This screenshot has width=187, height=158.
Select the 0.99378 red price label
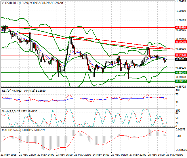click(x=181, y=55)
